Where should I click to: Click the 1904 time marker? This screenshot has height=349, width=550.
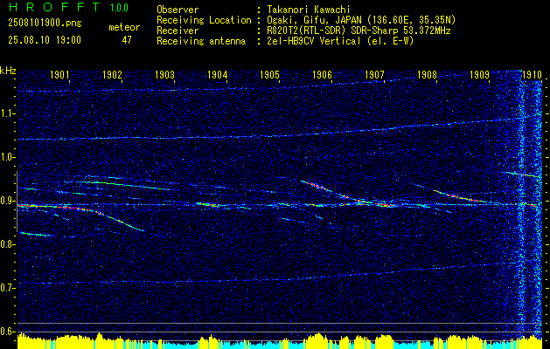[x=217, y=74]
